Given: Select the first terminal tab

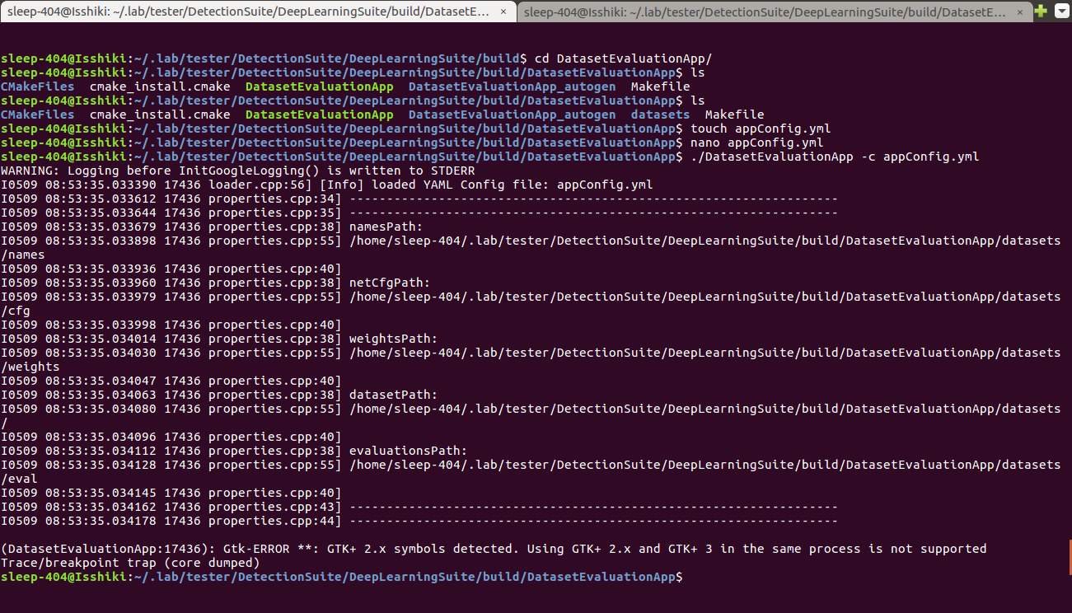Looking at the screenshot, I should [x=247, y=12].
